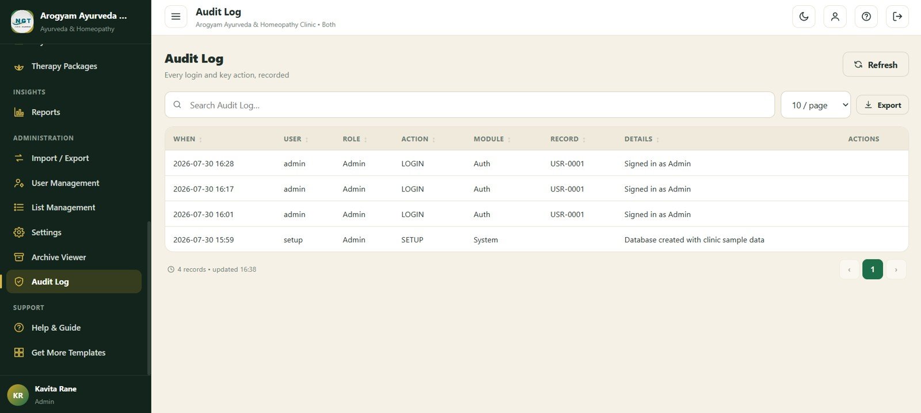Click the previous page arrow
The image size is (921, 413).
pos(849,269)
